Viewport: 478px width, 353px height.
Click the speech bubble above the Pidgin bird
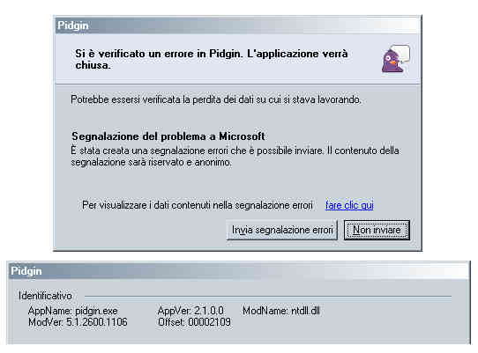(400, 53)
